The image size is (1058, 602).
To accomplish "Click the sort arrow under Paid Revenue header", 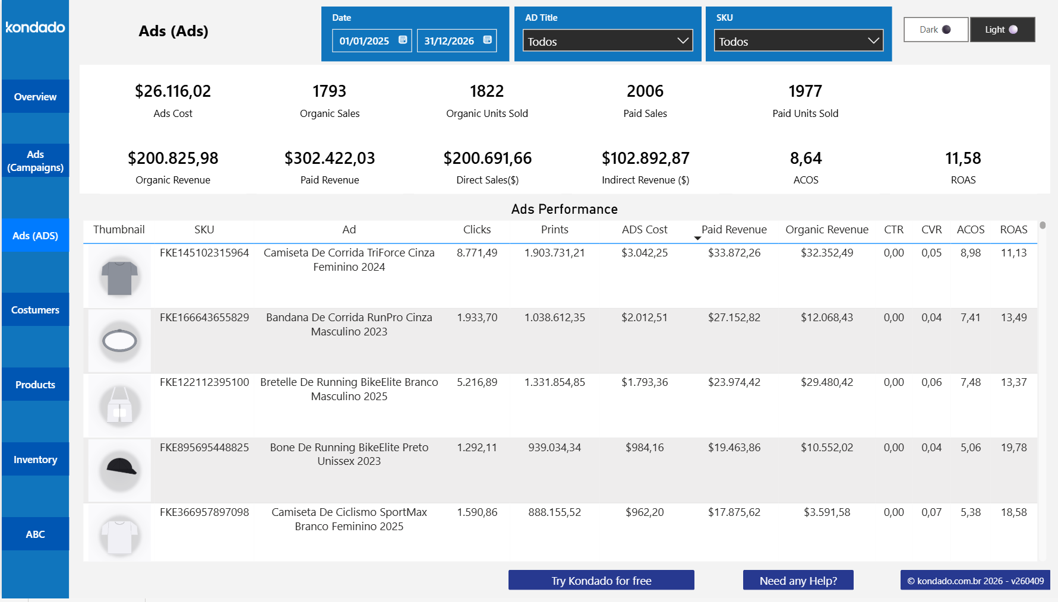I will point(698,238).
